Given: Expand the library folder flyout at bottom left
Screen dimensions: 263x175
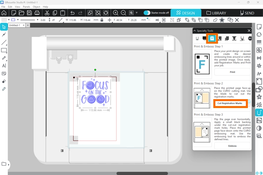Looking at the screenshot, I should (x=9, y=164).
